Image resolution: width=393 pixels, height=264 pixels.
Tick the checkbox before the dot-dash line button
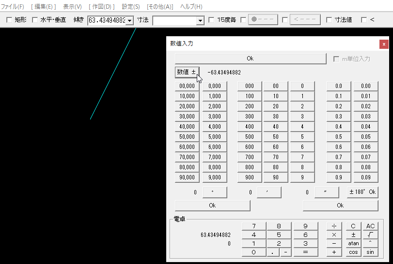click(243, 20)
